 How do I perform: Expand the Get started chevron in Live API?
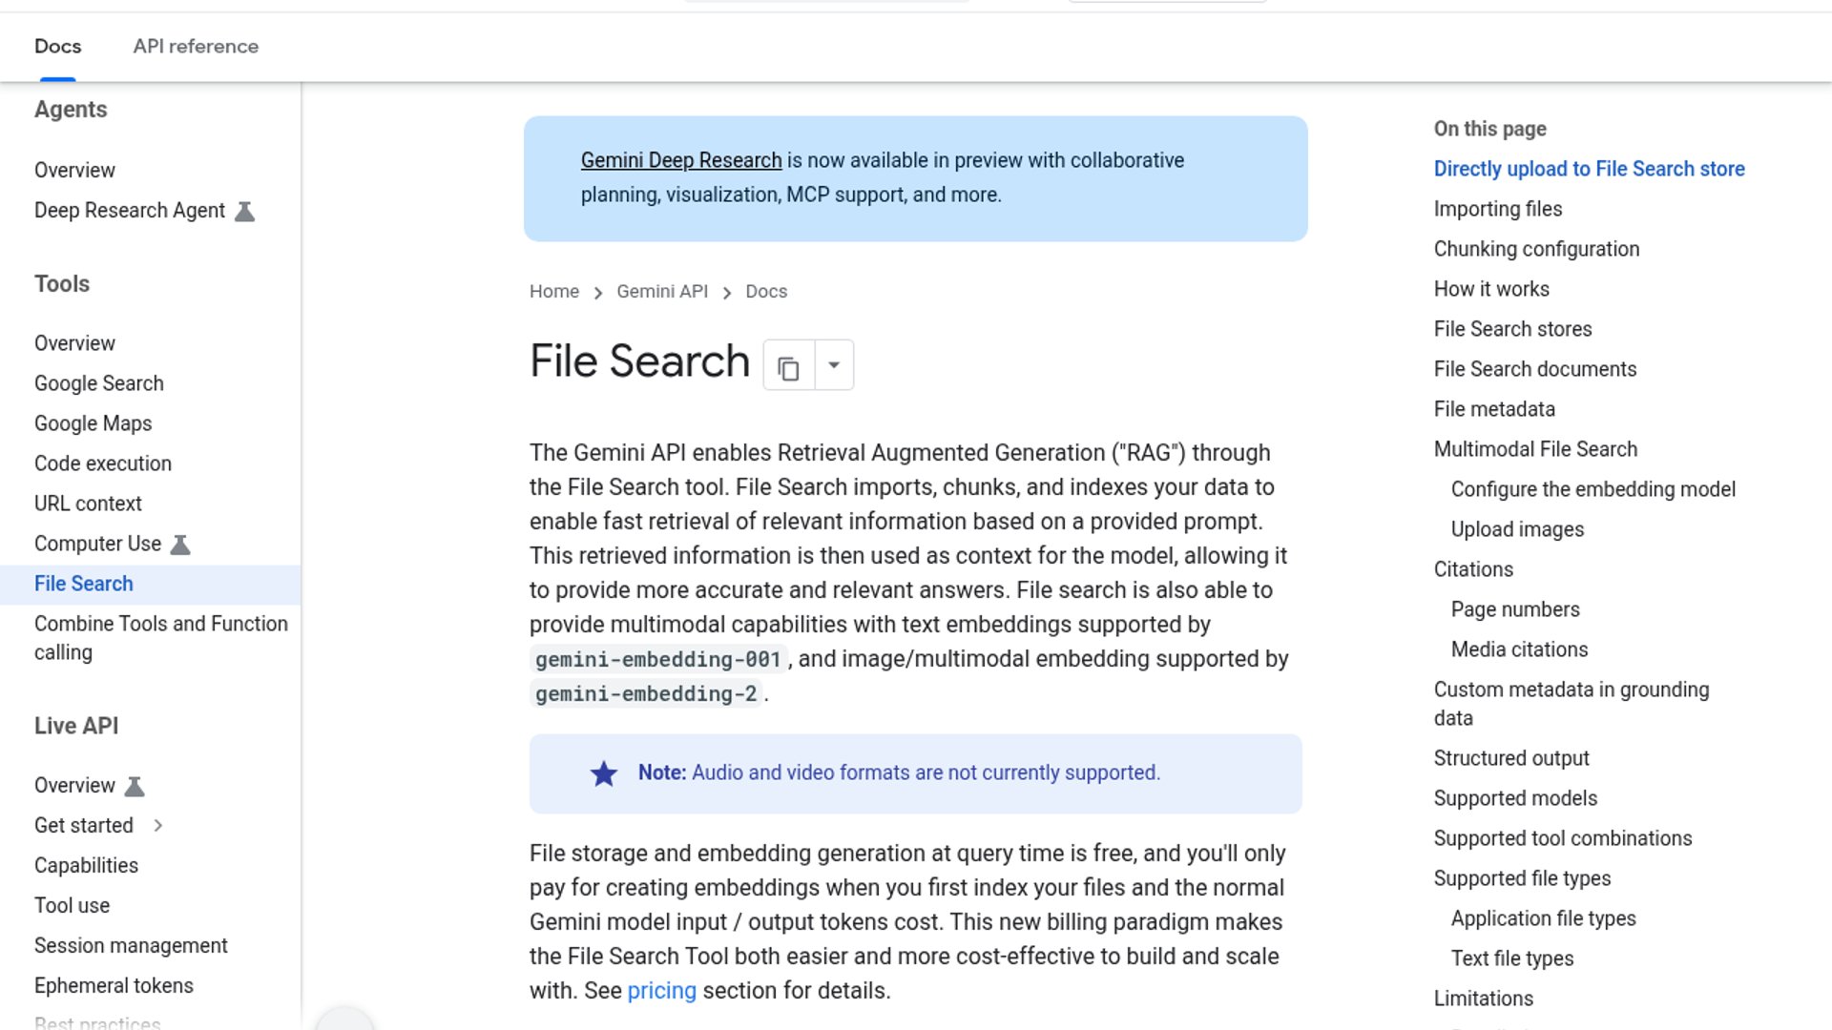point(158,826)
